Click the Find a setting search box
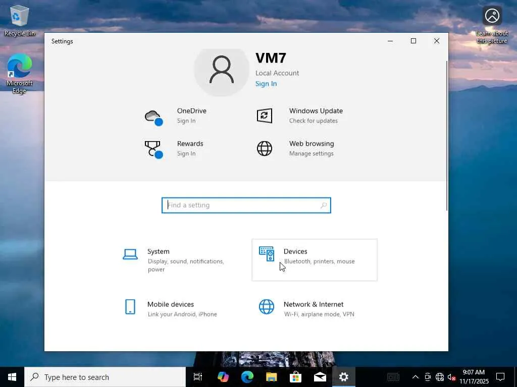 point(246,206)
